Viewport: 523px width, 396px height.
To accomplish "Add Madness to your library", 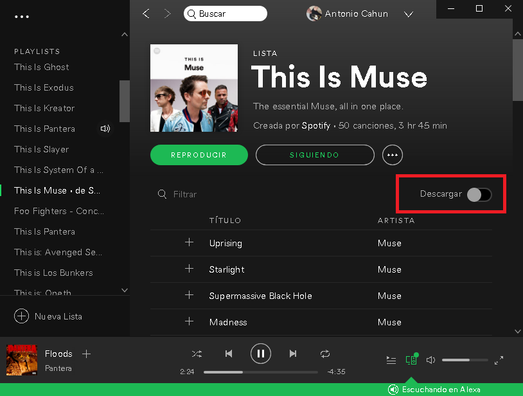I will 189,321.
